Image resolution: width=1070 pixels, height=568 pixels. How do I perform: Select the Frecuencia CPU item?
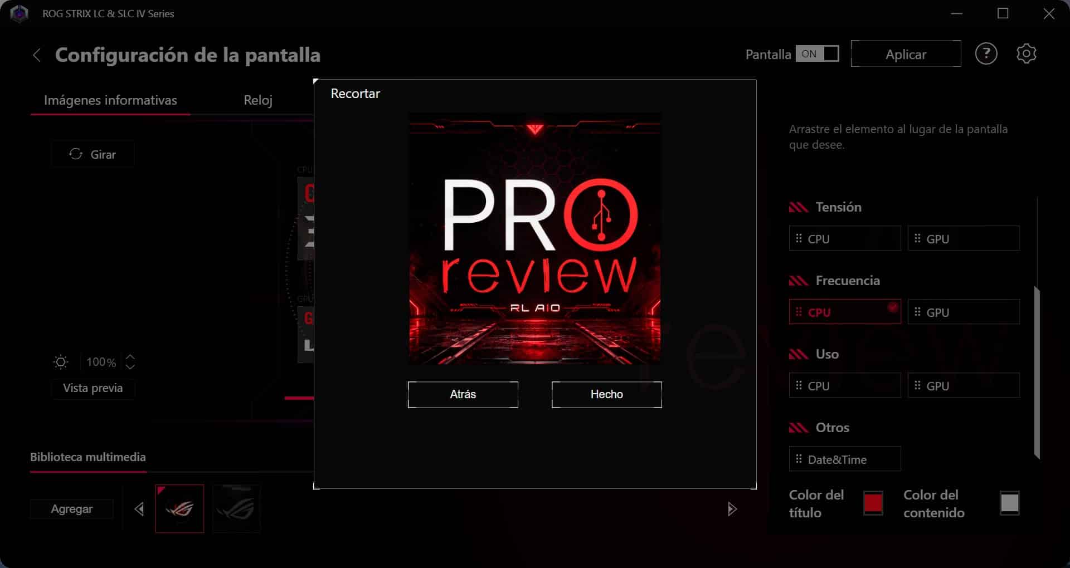click(x=845, y=312)
